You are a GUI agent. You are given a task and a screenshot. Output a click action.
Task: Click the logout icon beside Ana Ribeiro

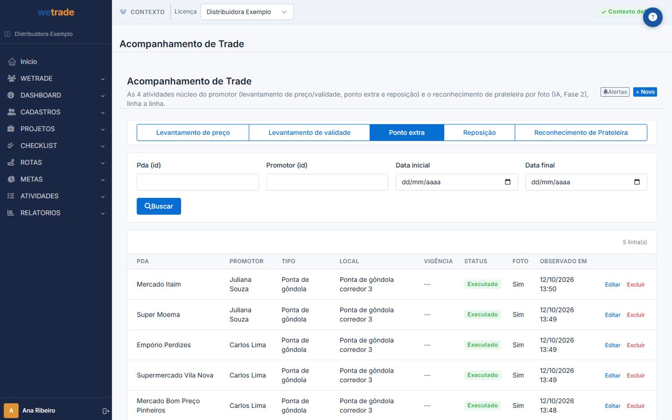click(x=106, y=411)
